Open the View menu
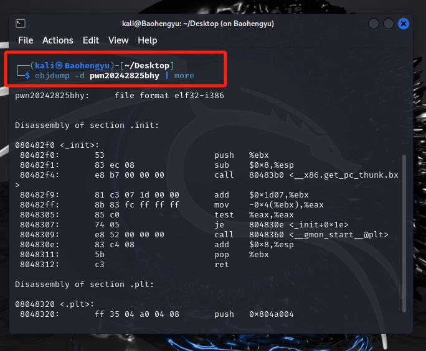The image size is (426, 351). 118,40
